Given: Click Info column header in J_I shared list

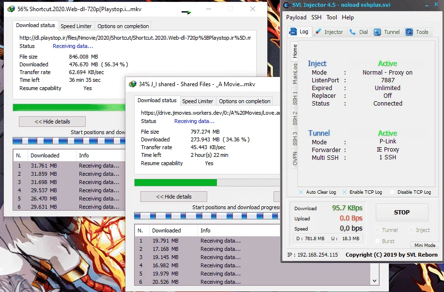Looking at the screenshot, I should pyautogui.click(x=238, y=231).
